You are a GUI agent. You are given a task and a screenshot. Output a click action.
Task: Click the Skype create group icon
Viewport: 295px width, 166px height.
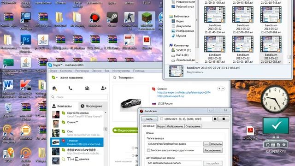click(x=87, y=88)
